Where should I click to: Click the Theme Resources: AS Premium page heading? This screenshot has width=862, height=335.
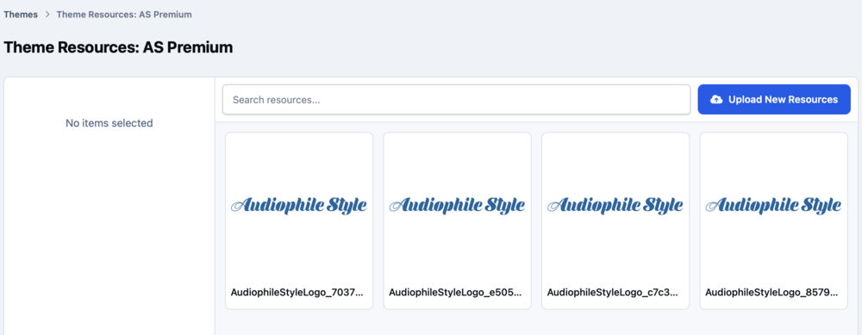click(118, 47)
